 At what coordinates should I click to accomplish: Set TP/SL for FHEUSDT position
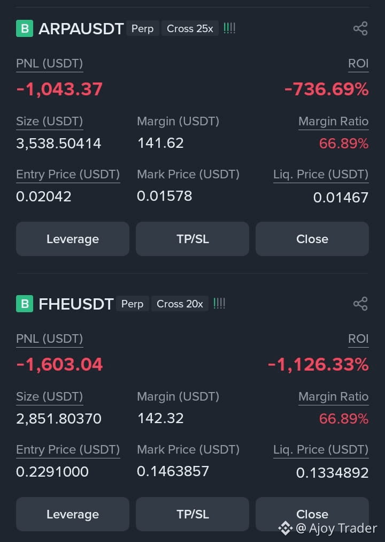tap(192, 514)
